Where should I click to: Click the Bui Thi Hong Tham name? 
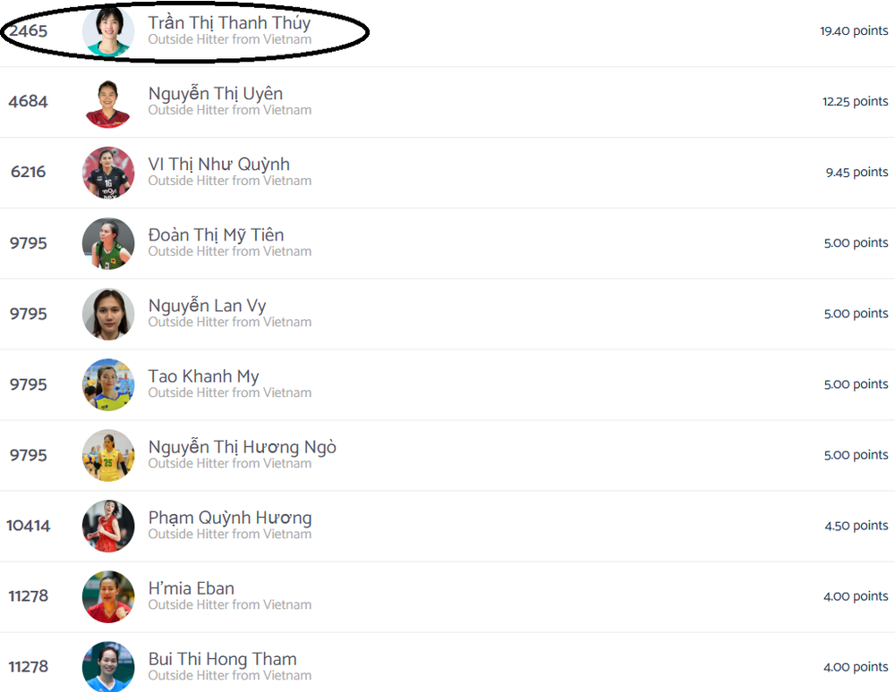pos(223,659)
